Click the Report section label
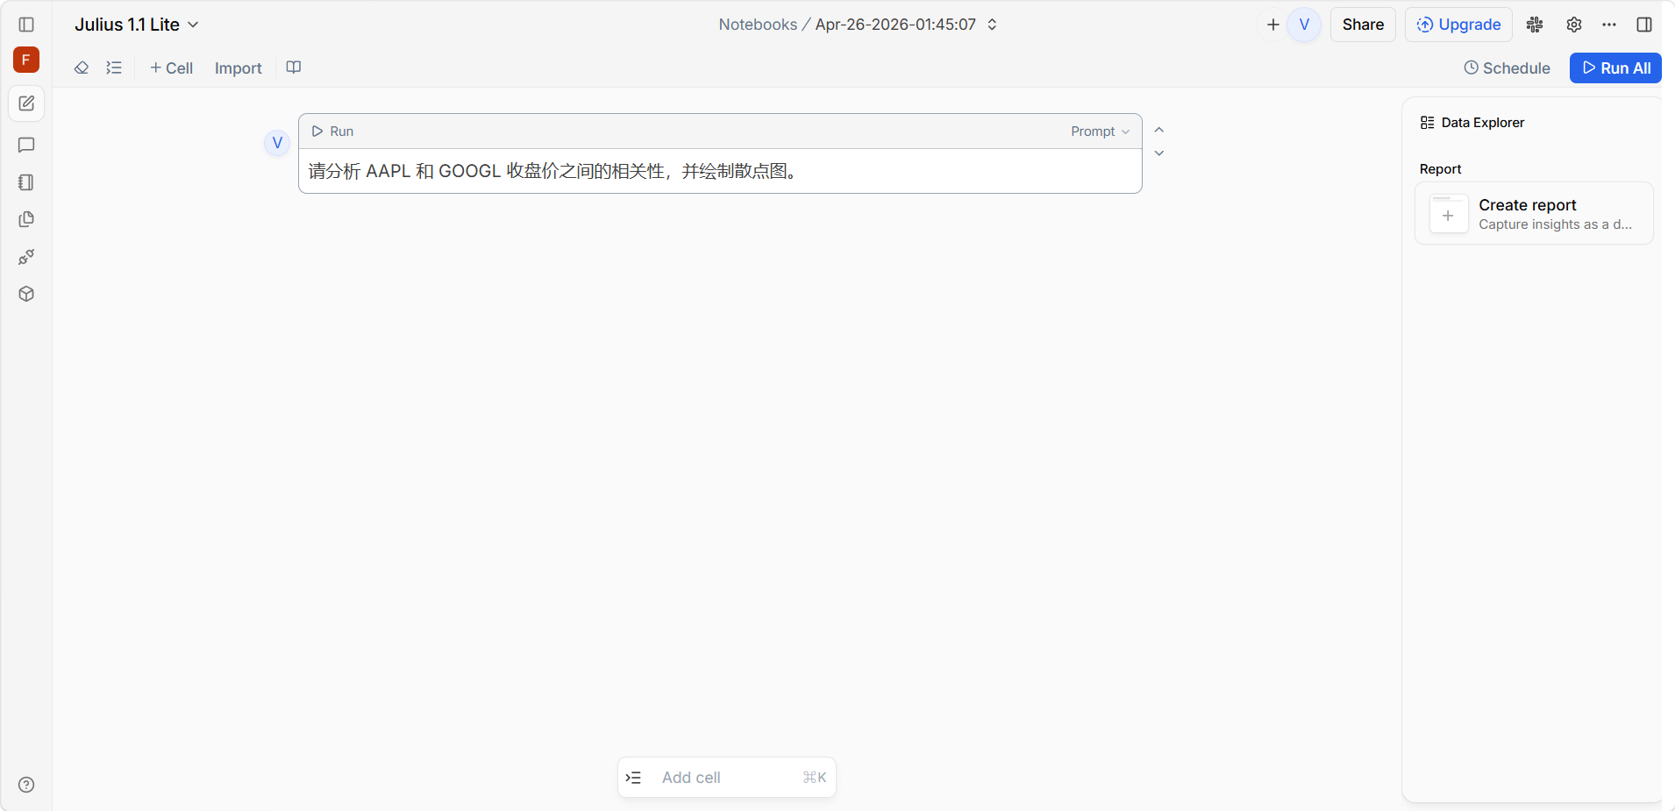Screen dimensions: 1675x811 1440,169
